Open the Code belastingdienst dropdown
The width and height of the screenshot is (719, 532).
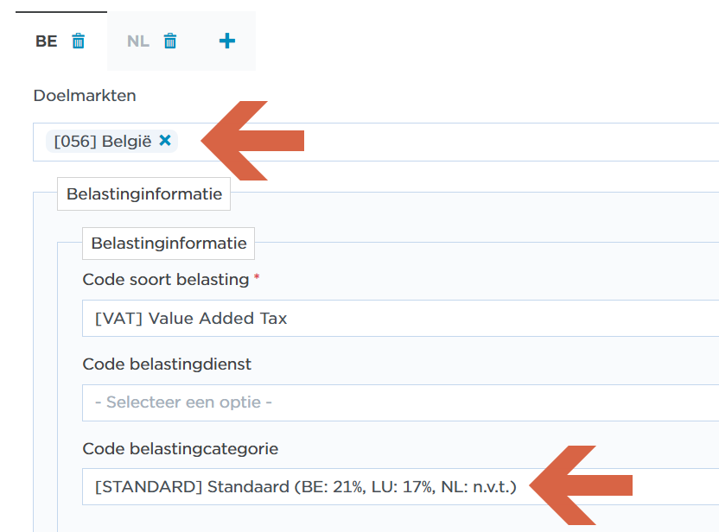coord(398,402)
